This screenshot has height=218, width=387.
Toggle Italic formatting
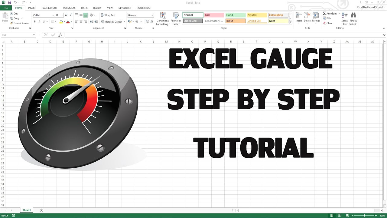click(39, 22)
